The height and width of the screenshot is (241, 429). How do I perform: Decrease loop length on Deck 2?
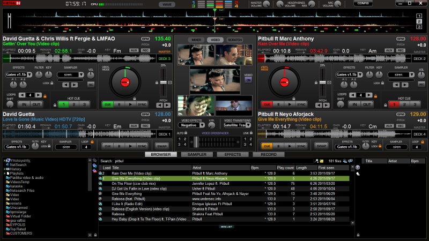click(x=353, y=95)
